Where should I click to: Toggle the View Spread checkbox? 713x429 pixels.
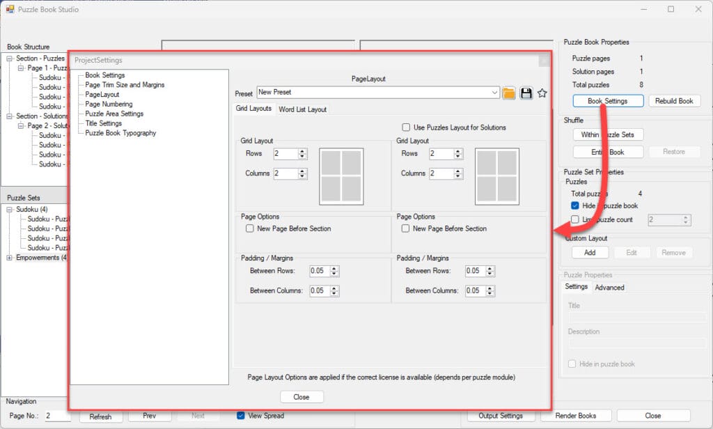[x=241, y=416]
